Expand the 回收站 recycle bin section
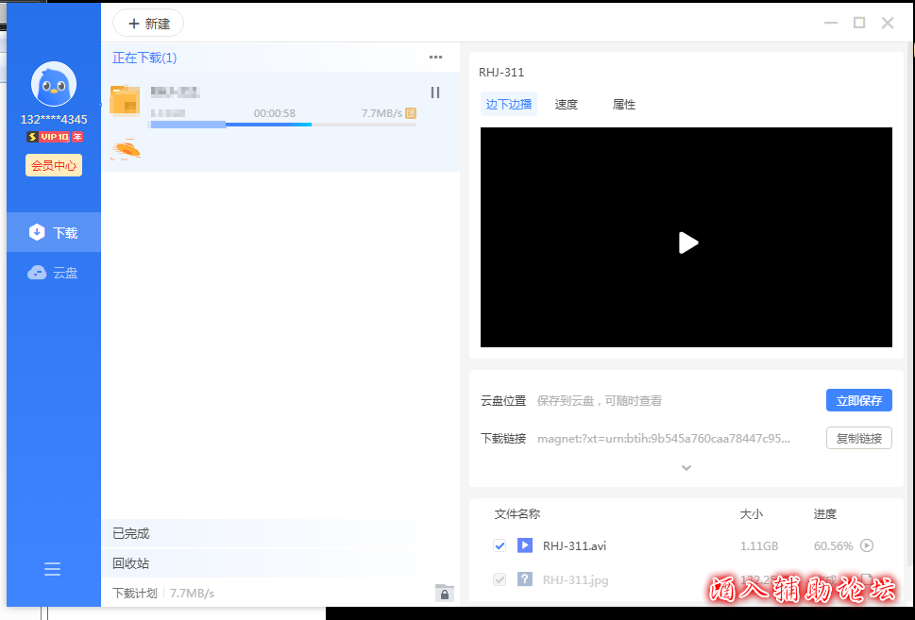 tap(131, 563)
